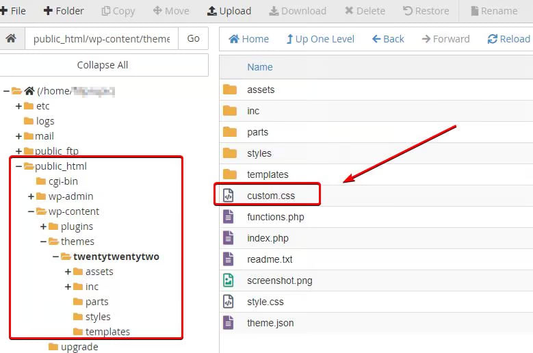Click the screenshot.png image file icon
Screen dimensions: 533x353
(228, 280)
